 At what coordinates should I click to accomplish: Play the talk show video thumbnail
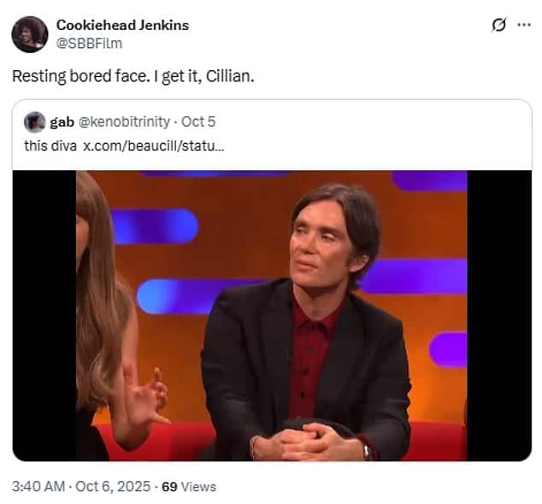click(x=272, y=316)
